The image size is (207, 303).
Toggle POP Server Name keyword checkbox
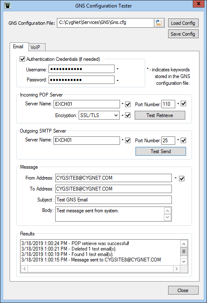tap(128, 104)
